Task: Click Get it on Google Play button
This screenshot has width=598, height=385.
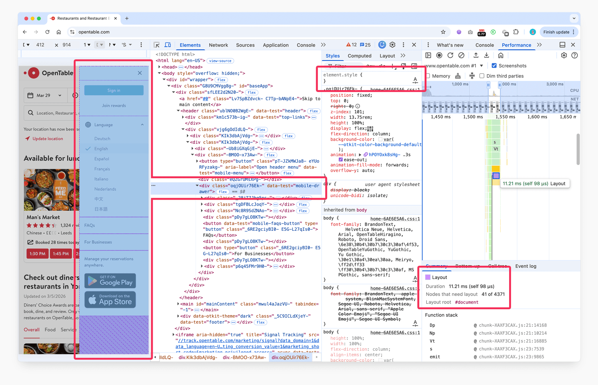Action: [110, 281]
